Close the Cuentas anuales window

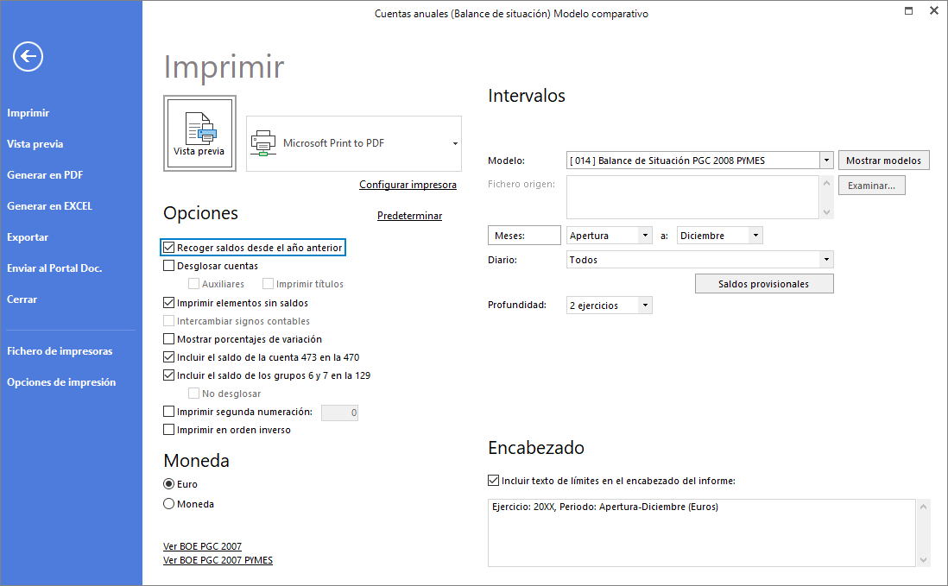pyautogui.click(x=934, y=11)
